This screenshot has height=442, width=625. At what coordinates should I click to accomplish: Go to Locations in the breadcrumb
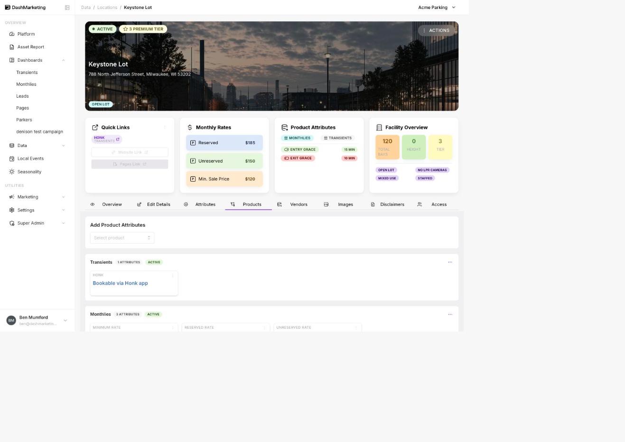[107, 8]
